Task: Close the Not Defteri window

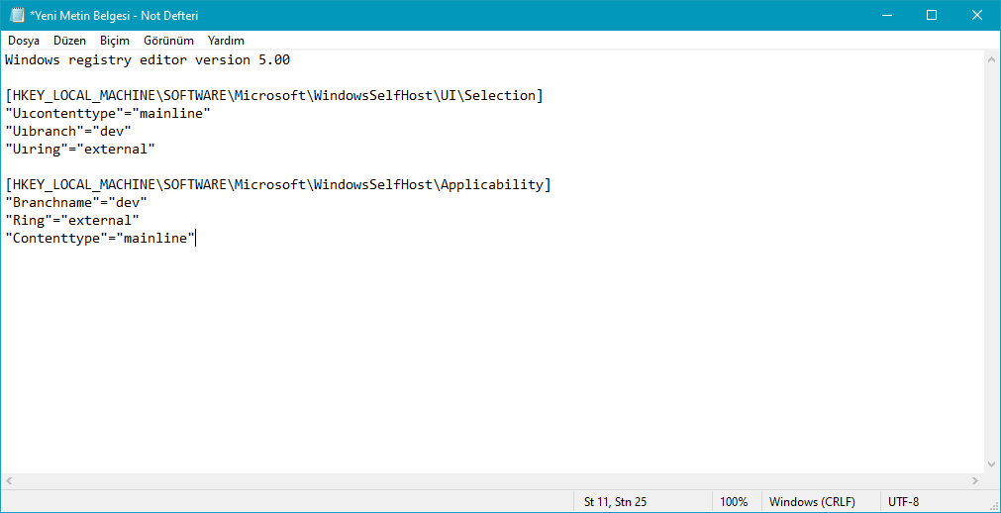Action: 976,15
